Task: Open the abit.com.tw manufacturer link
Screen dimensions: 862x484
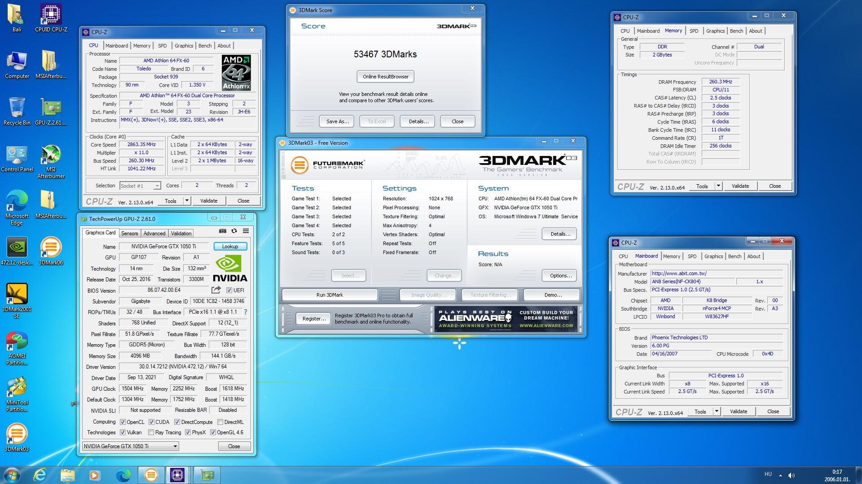Action: point(717,273)
